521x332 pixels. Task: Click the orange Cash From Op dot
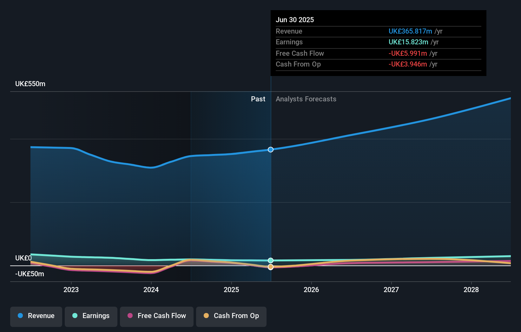point(207,316)
